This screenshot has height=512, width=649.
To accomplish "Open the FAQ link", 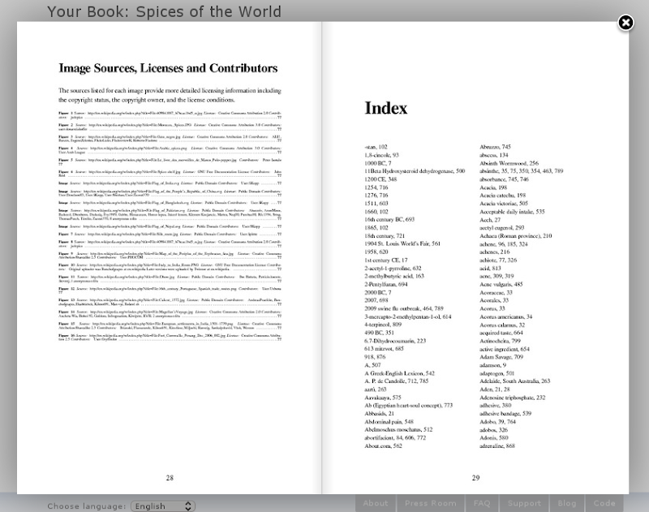I will coord(482,503).
